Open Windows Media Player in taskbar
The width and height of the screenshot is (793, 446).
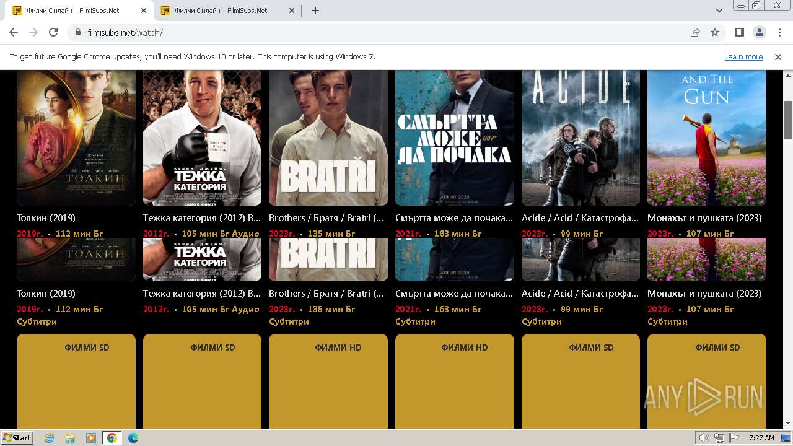[91, 438]
